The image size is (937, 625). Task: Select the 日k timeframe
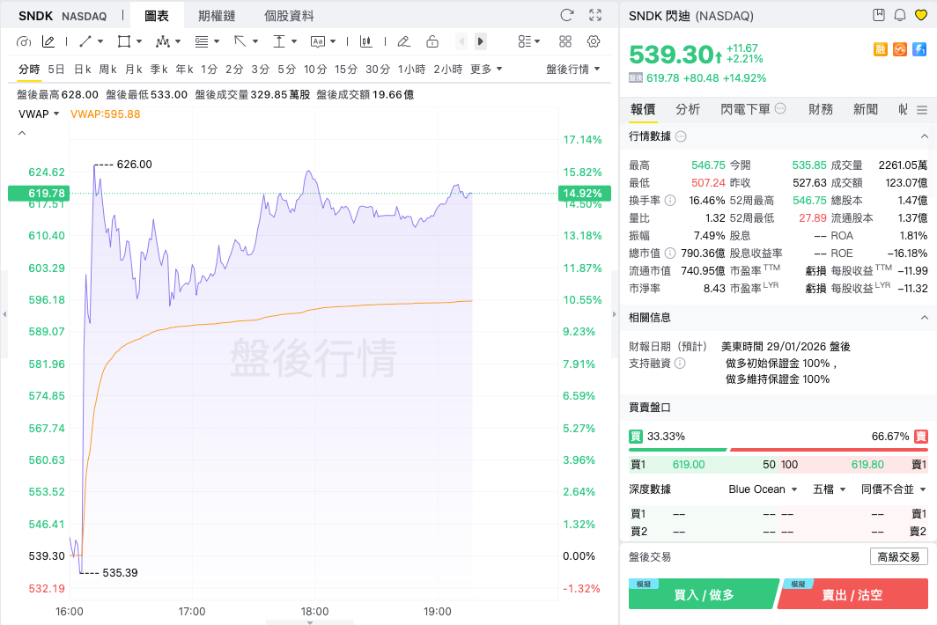83,69
